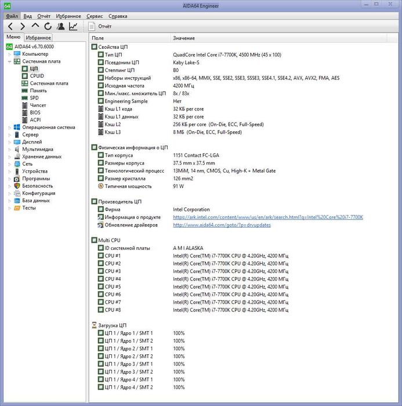Select Программы in the tree

[32, 178]
